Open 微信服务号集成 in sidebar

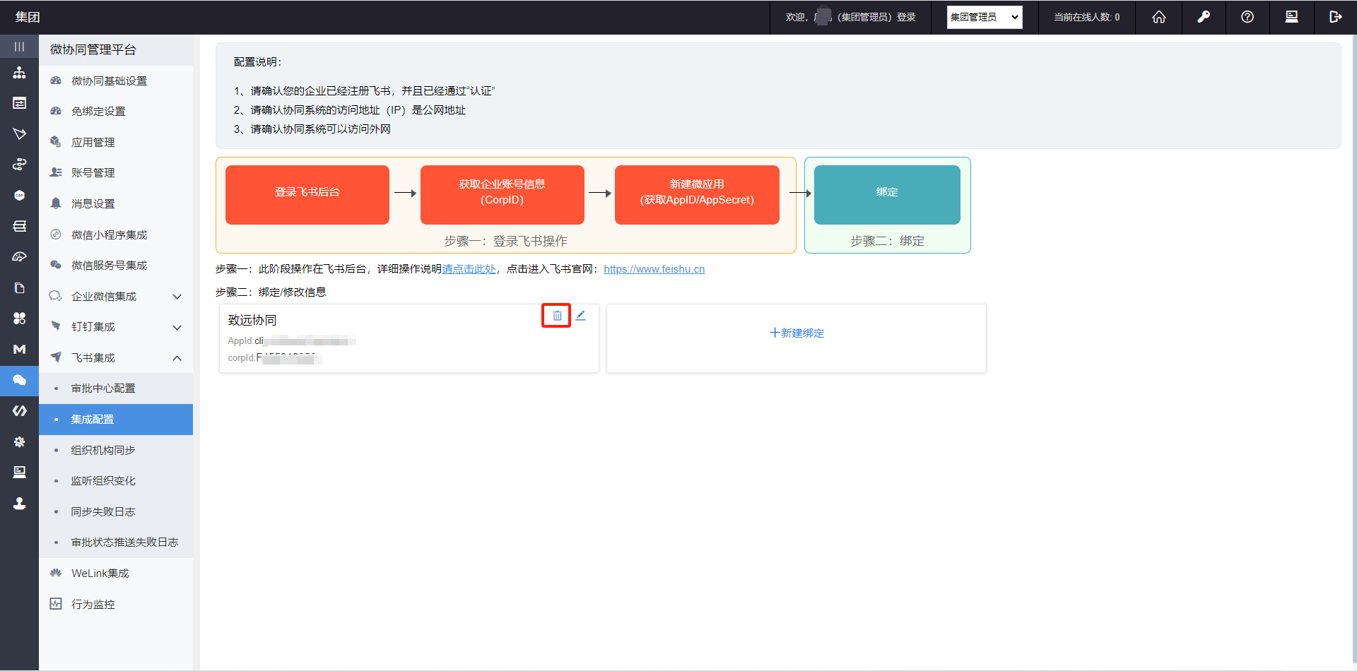pos(116,266)
